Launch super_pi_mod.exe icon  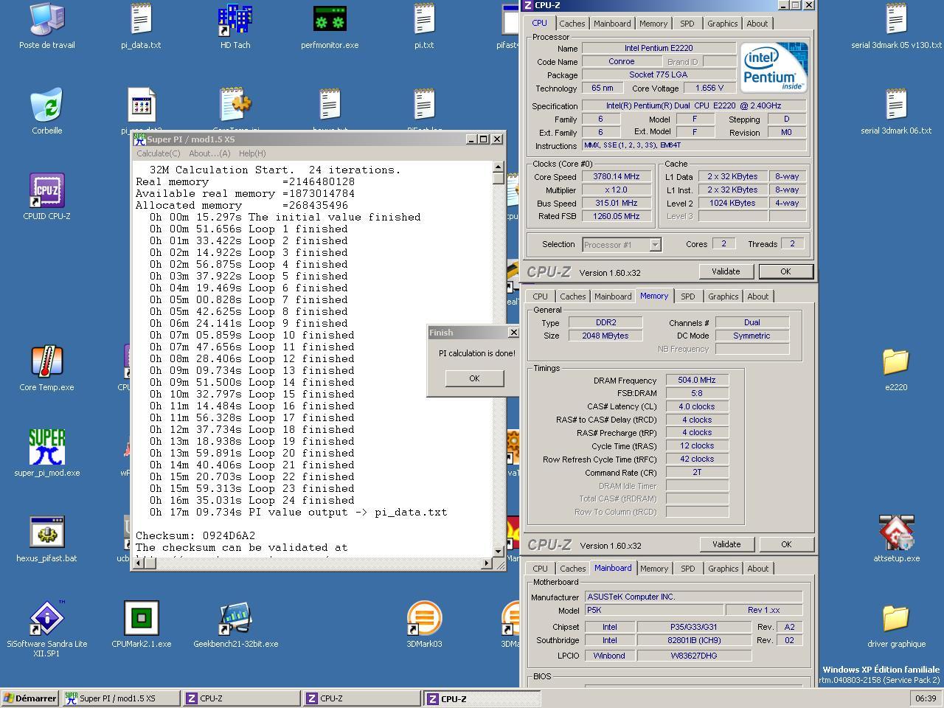[47, 454]
